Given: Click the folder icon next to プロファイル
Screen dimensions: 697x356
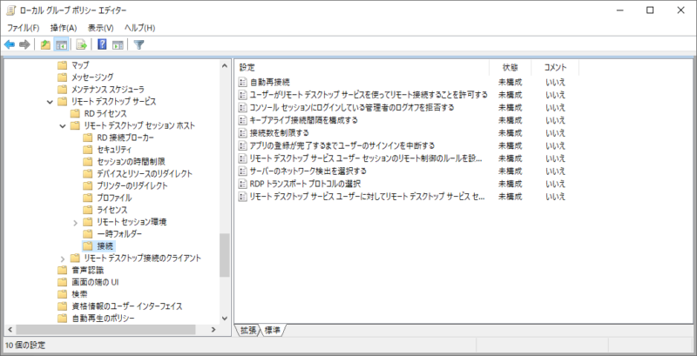Looking at the screenshot, I should tap(88, 198).
